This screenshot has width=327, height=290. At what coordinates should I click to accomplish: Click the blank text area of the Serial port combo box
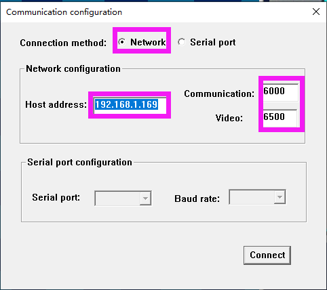point(117,199)
